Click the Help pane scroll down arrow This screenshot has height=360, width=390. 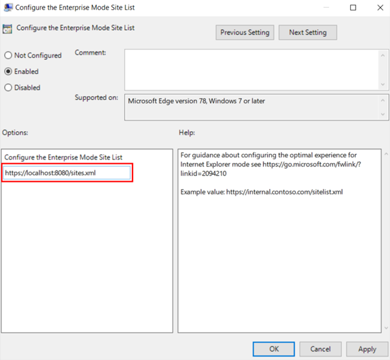point(386,328)
